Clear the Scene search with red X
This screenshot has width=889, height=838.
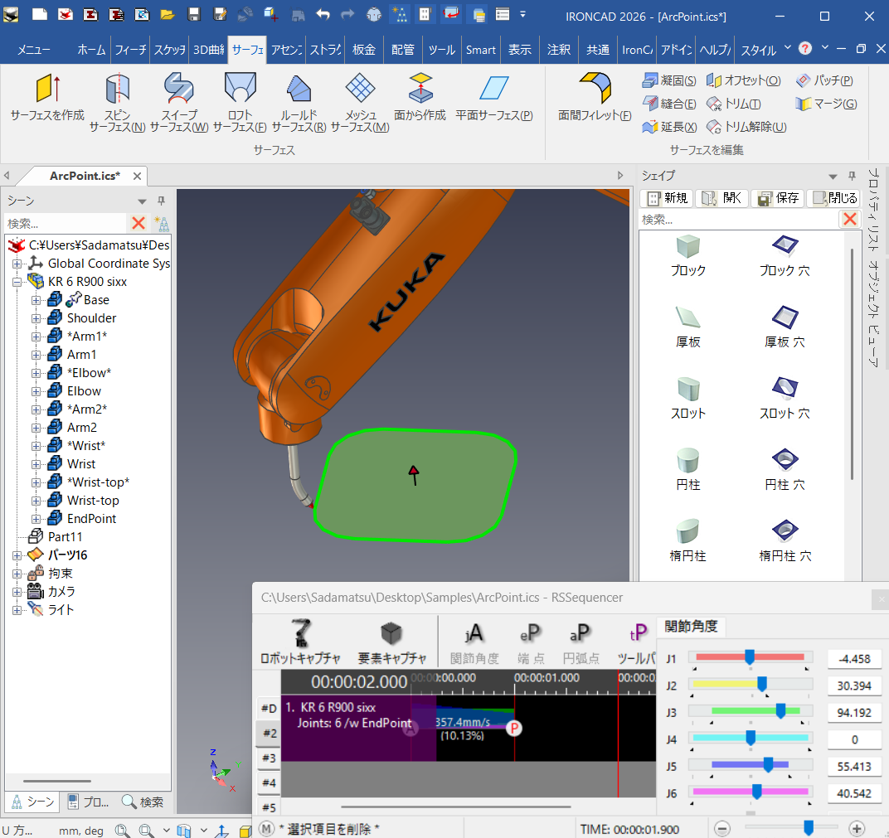[x=138, y=223]
